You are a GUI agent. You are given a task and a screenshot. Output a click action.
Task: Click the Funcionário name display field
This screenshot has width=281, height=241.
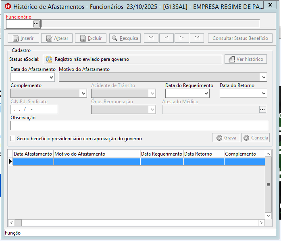[x=150, y=24]
